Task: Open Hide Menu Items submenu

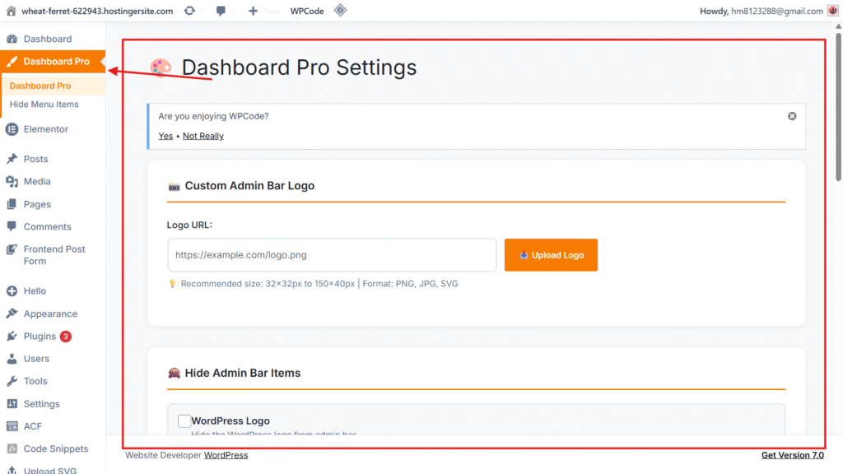Action: (x=44, y=105)
